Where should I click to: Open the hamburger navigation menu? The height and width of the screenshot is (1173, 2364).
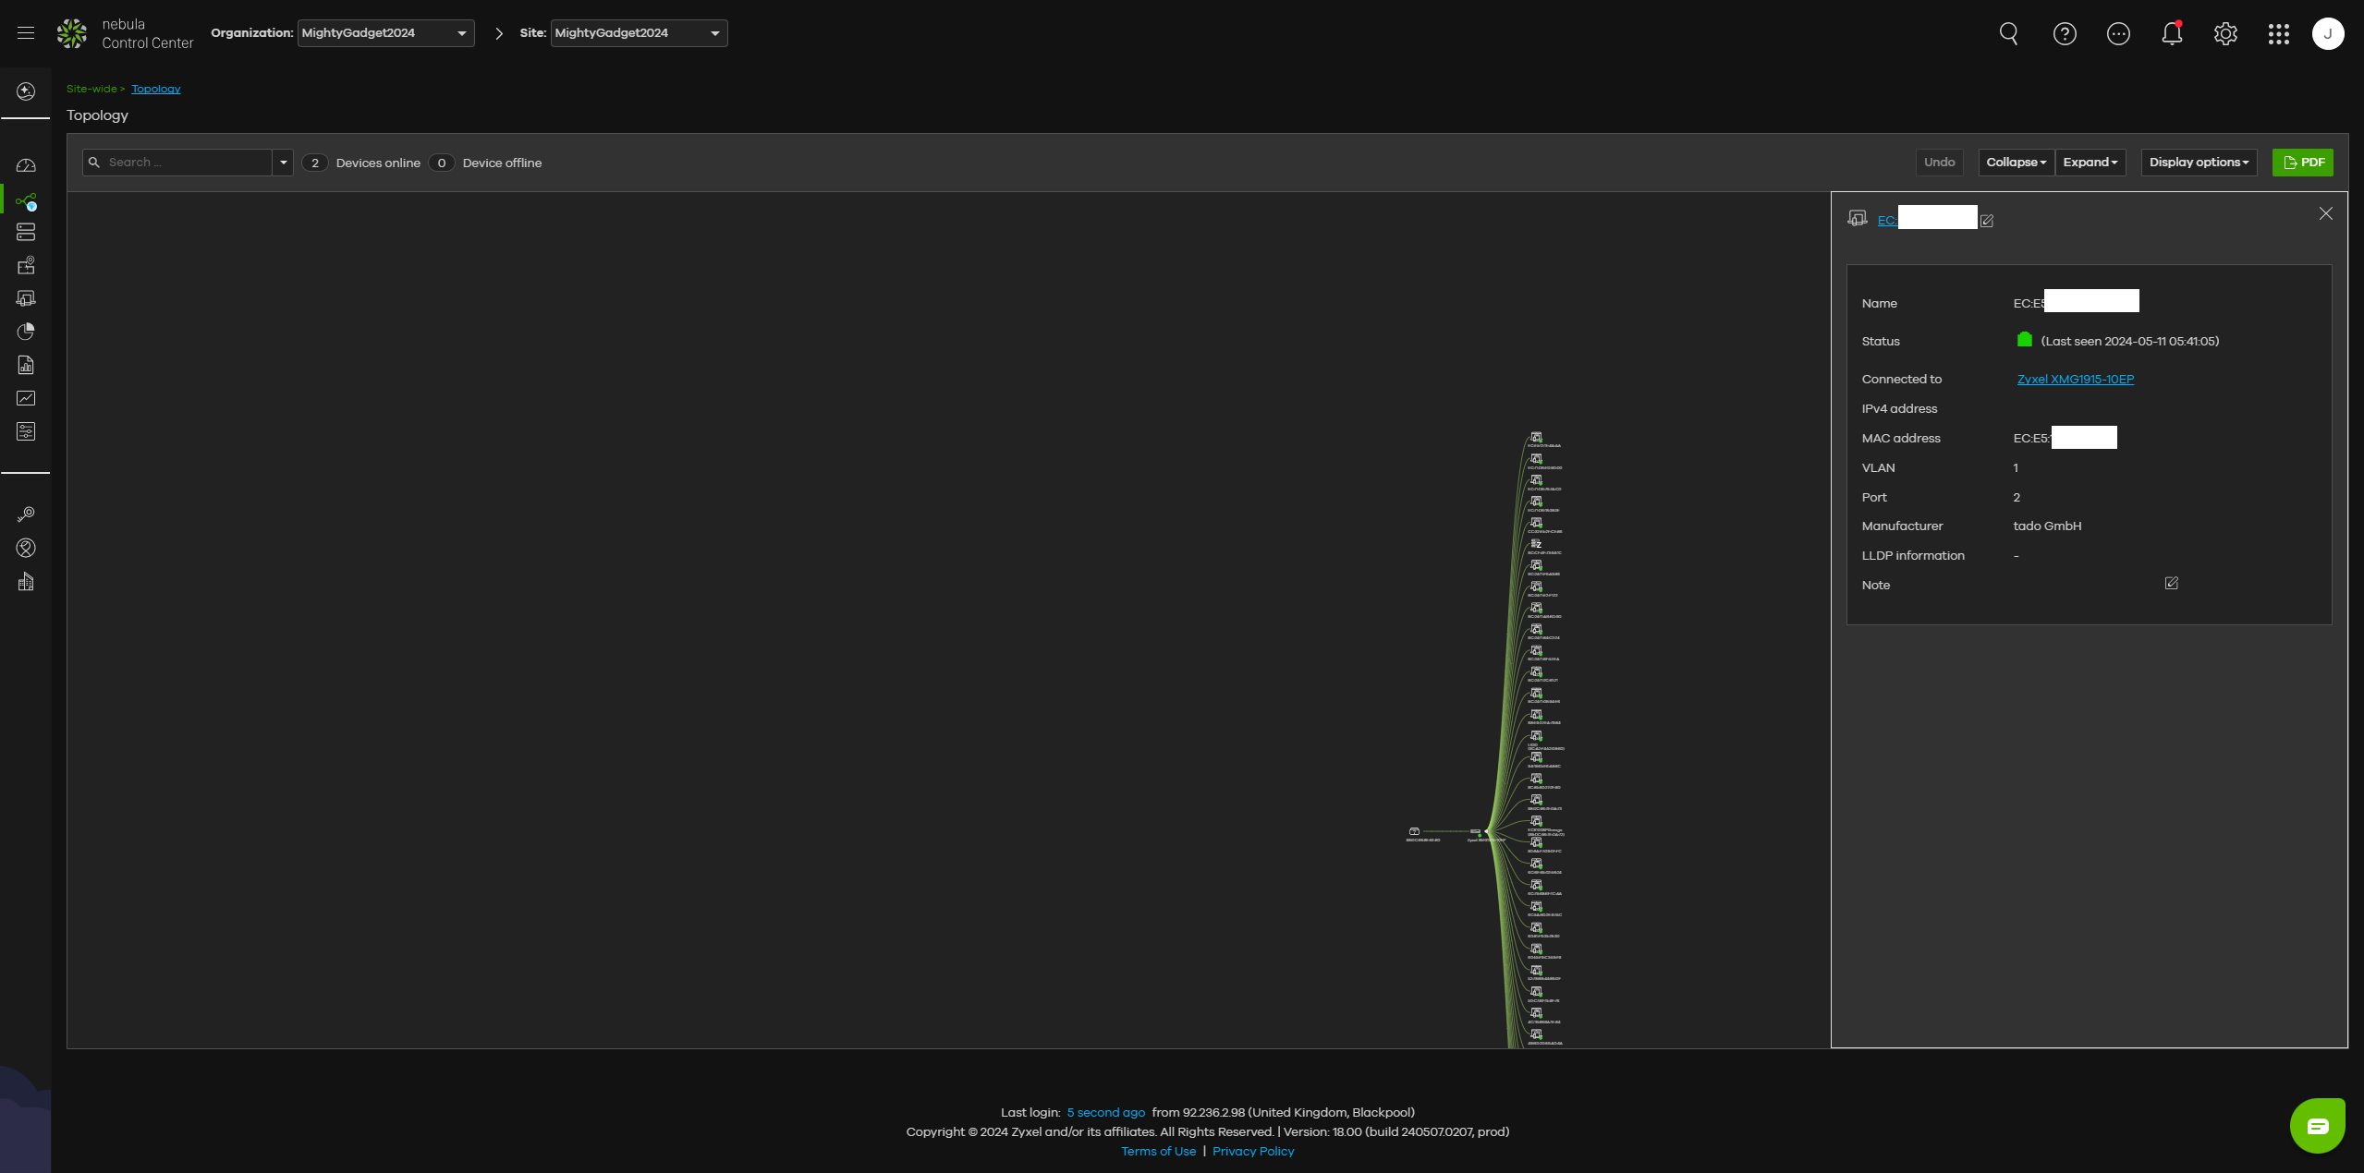(26, 33)
